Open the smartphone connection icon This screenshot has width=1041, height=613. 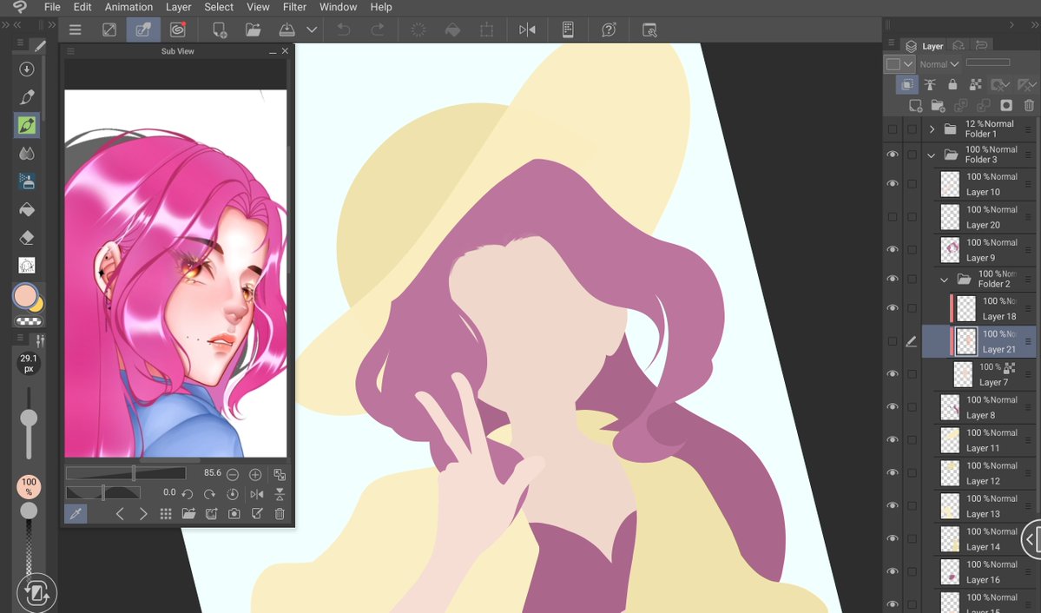568,30
